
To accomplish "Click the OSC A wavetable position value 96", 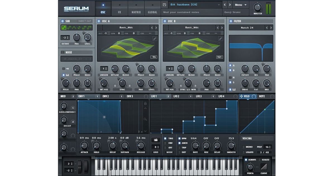I will click(154, 57).
